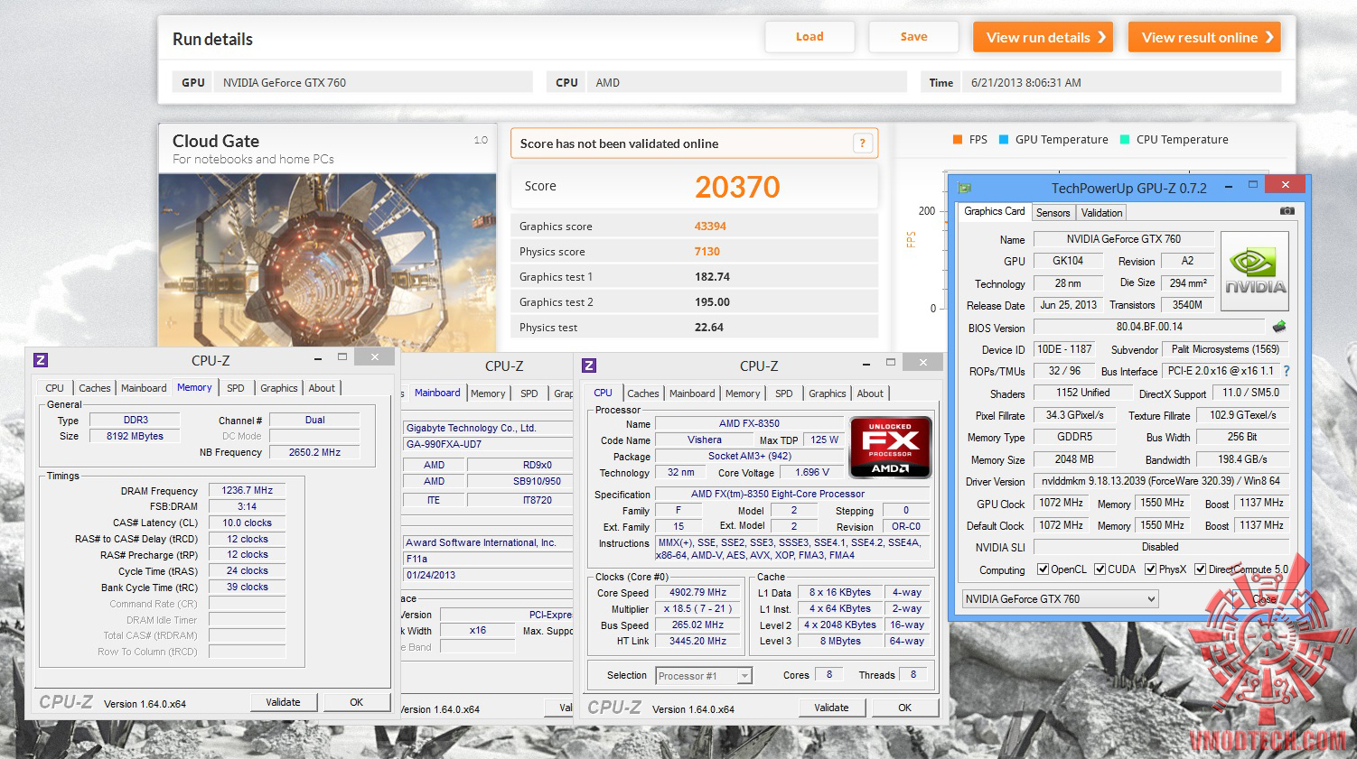Image resolution: width=1357 pixels, height=759 pixels.
Task: Click the Graphics test 1 value 182.74
Action: pyautogui.click(x=712, y=277)
